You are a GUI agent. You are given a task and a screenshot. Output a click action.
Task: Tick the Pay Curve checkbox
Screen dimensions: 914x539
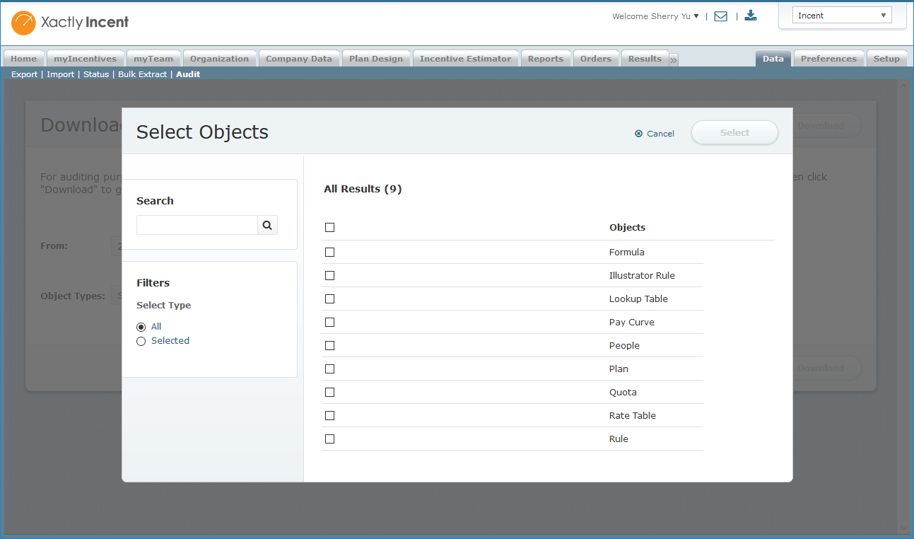[329, 323]
